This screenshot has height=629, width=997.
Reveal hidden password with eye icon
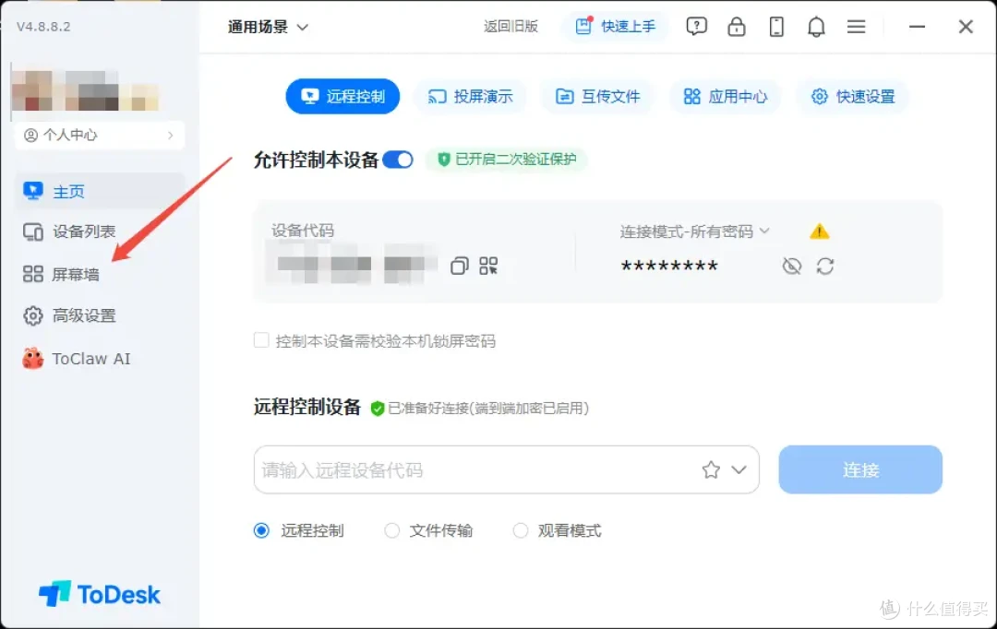(x=792, y=266)
